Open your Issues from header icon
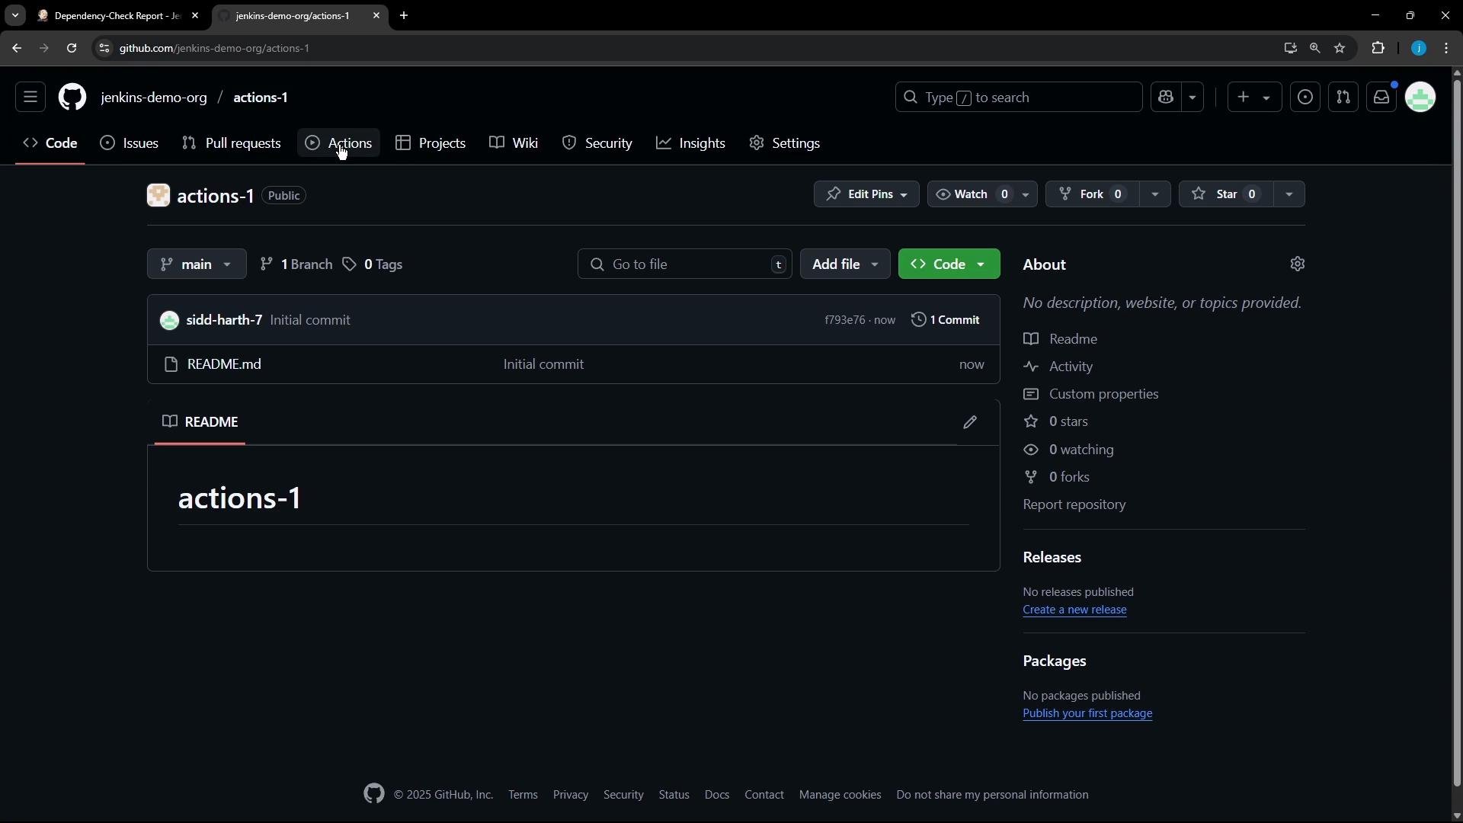Screen dimensions: 1463x823 [1305, 98]
